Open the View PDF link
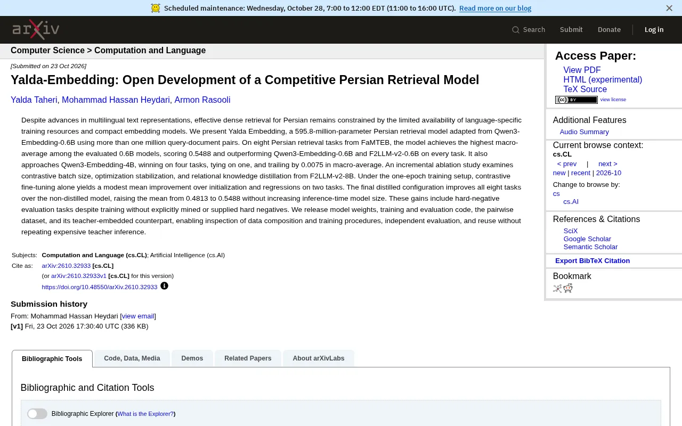Viewport: 682px width, 426px height. point(582,70)
